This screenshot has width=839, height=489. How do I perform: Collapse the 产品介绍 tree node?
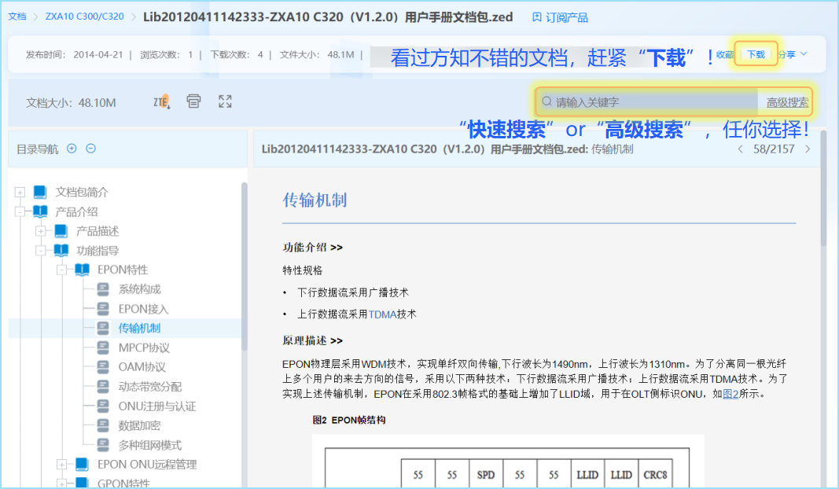click(x=20, y=211)
